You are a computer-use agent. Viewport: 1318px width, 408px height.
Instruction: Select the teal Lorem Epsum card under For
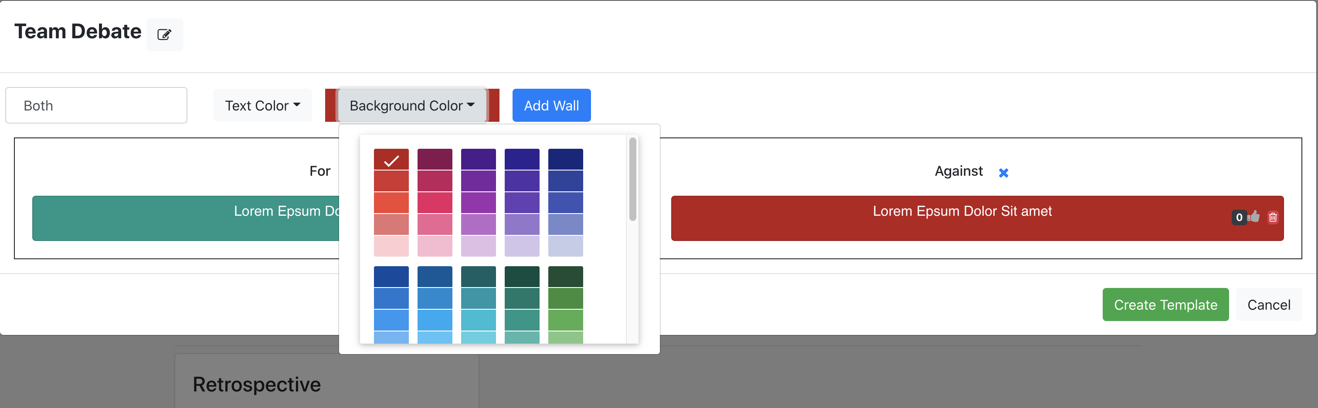pyautogui.click(x=186, y=218)
